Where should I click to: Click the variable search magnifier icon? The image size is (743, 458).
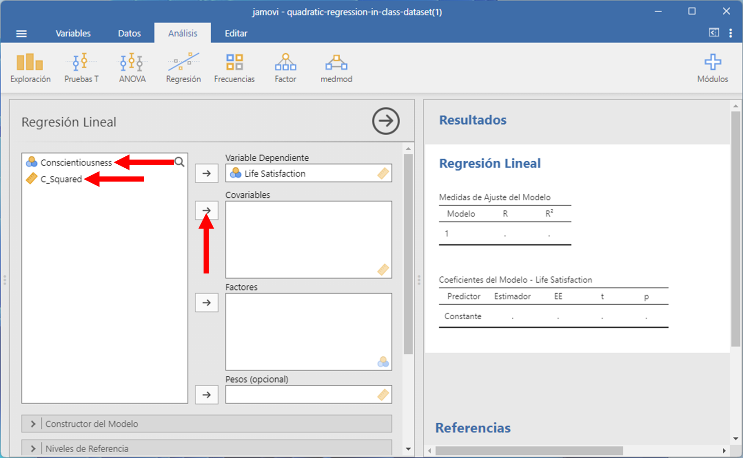180,162
